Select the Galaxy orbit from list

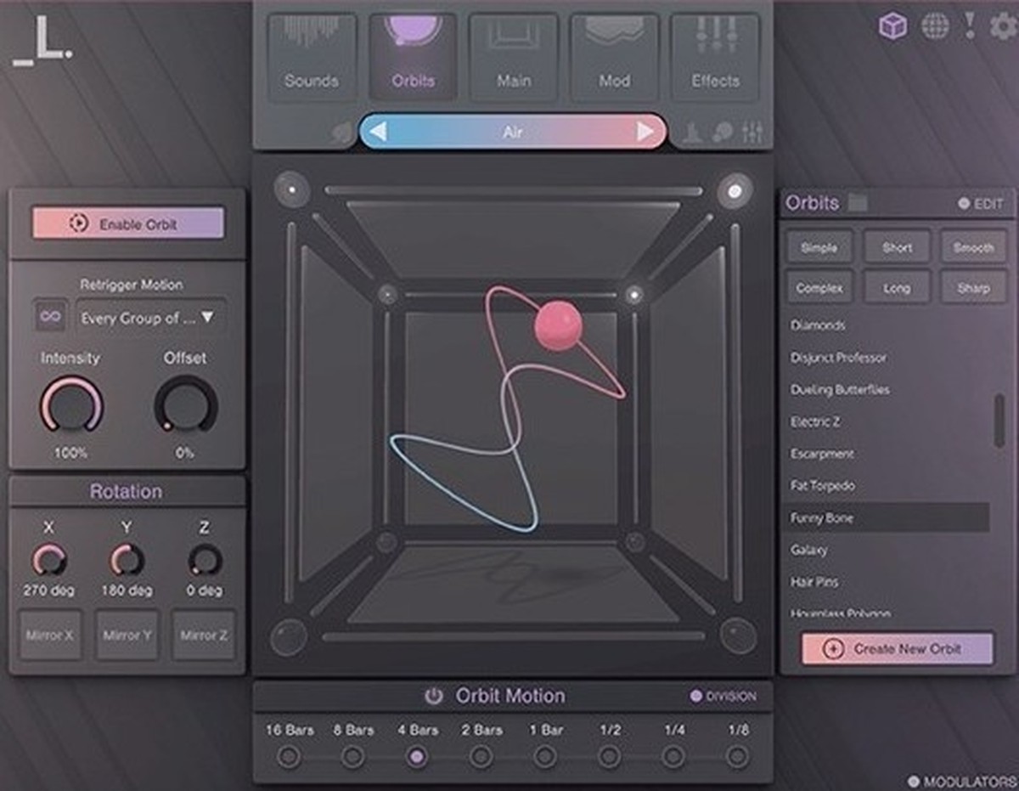click(x=808, y=550)
